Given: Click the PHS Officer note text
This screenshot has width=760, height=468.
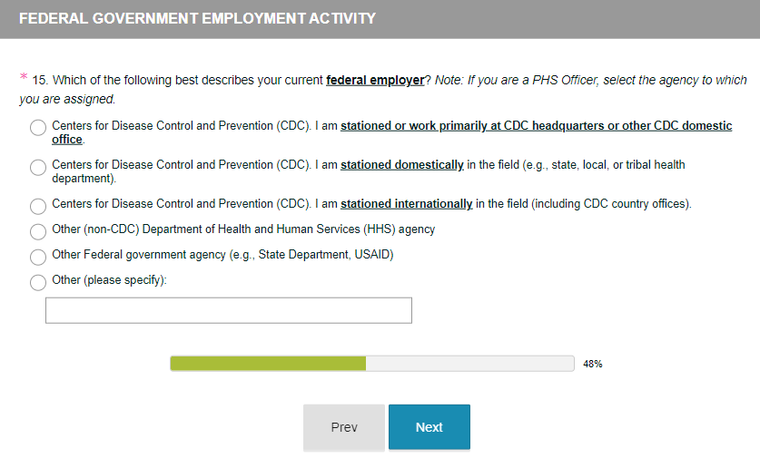Looking at the screenshot, I should [590, 80].
